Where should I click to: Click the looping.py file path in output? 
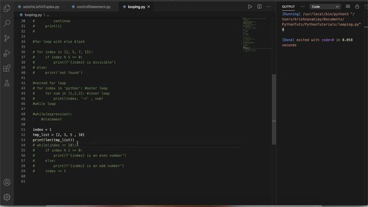321,19
